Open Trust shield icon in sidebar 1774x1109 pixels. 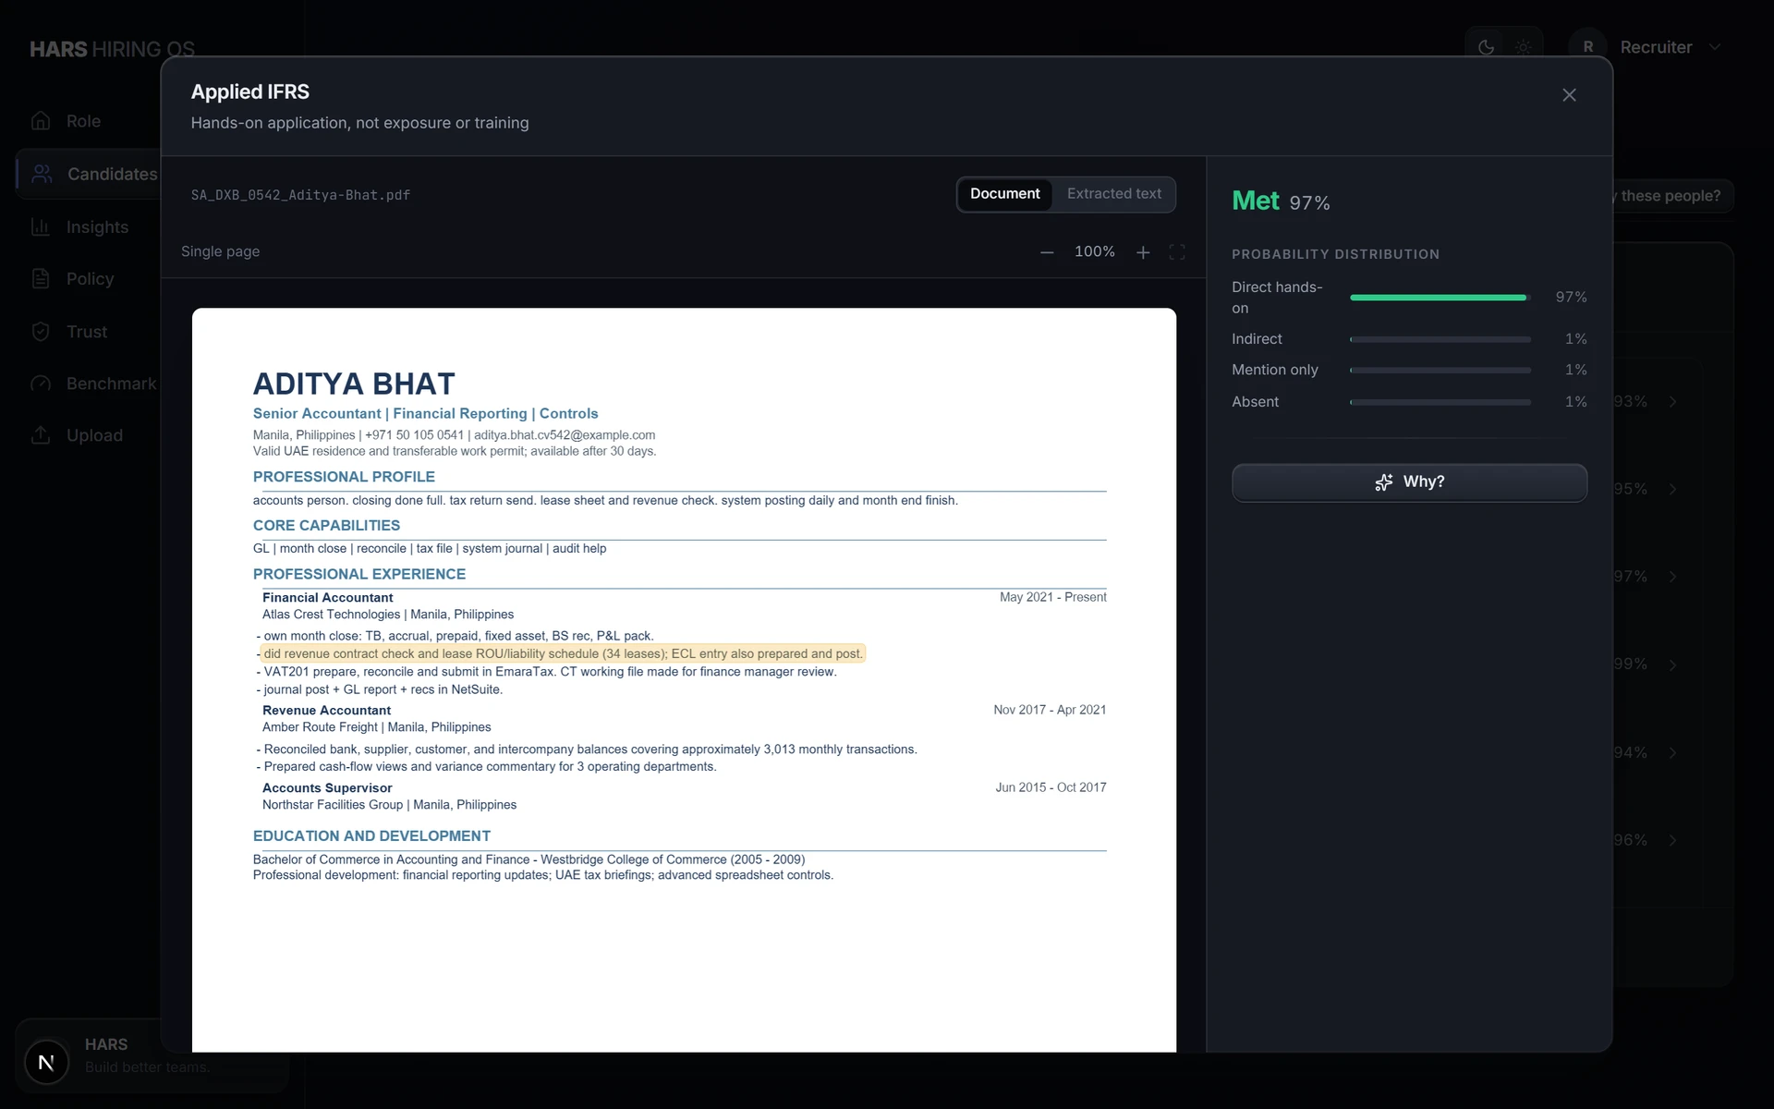[x=41, y=332]
